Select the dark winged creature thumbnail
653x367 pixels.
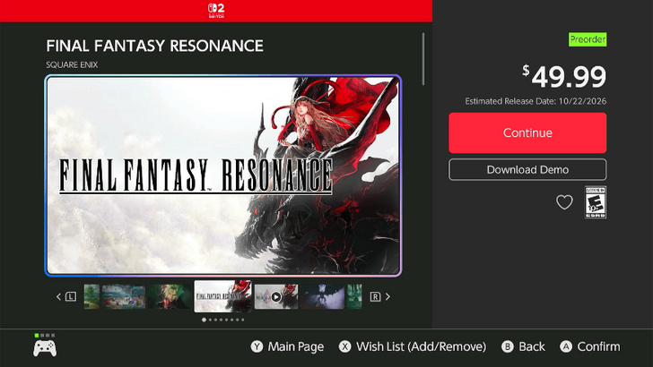(322, 297)
